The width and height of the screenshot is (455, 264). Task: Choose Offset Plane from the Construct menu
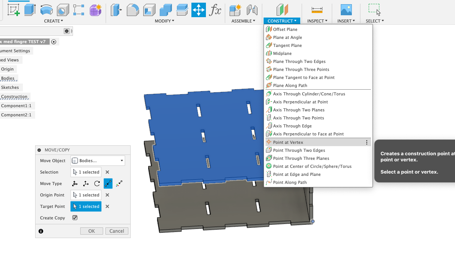pos(286,29)
